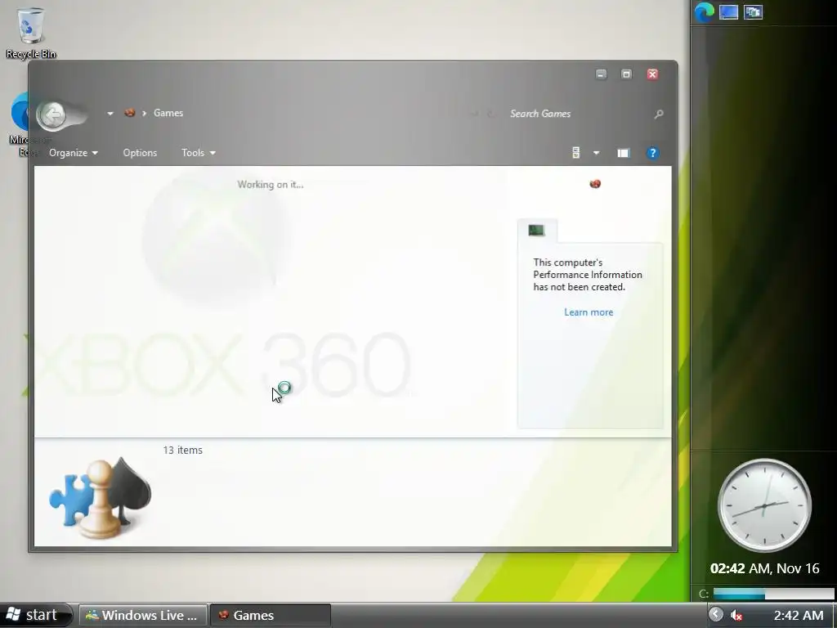Click Games in the address breadcrumb
This screenshot has height=628, width=837.
coord(168,113)
